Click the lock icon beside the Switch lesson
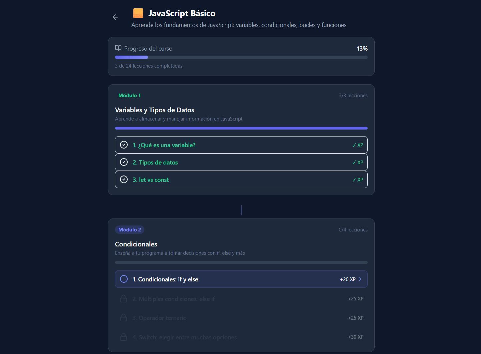 (x=123, y=337)
